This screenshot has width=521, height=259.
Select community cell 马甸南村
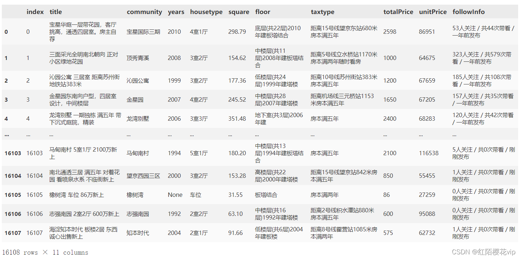[138, 153]
